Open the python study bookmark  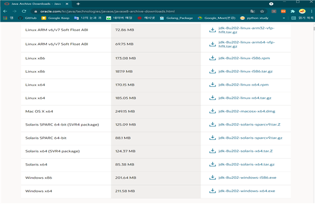coord(254,18)
